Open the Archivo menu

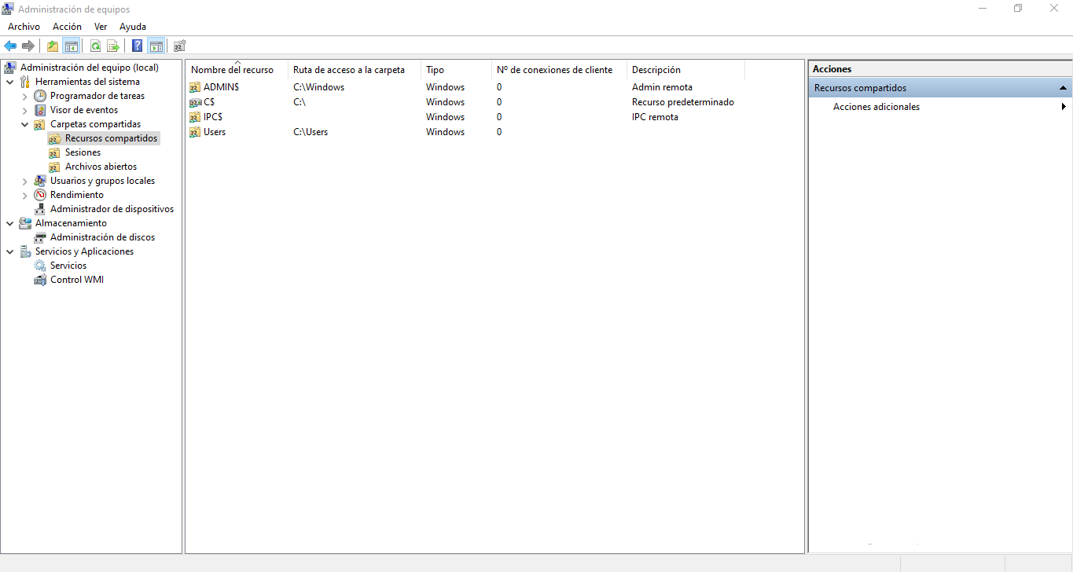(24, 27)
